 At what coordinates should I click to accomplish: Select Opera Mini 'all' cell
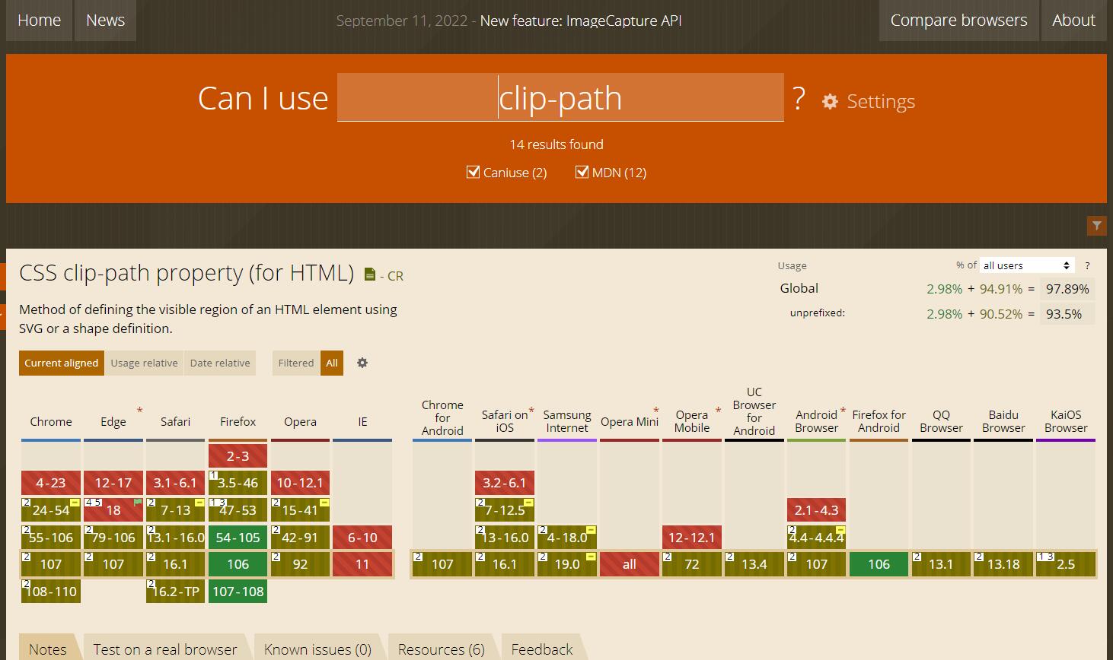tap(630, 564)
